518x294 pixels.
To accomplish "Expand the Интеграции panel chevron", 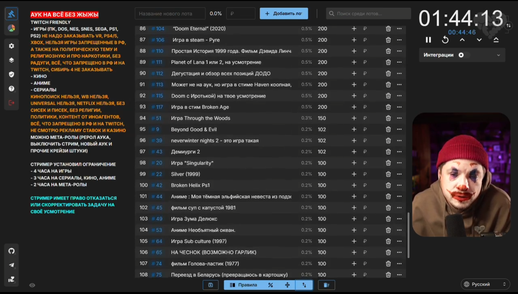I will pyautogui.click(x=498, y=55).
